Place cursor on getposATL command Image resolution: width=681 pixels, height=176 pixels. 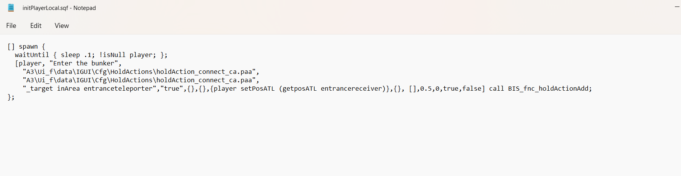click(x=300, y=89)
